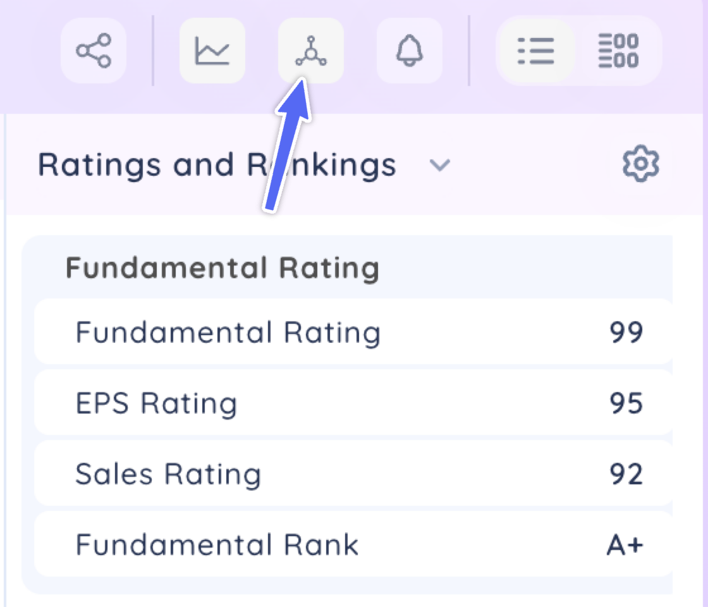708x607 pixels.
Task: Select the Fundamental Rank row
Action: [353, 544]
